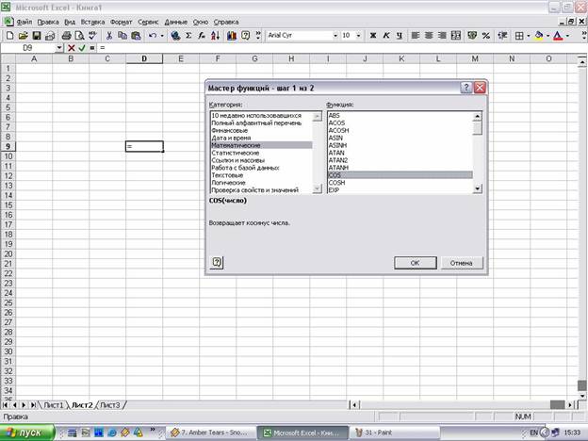588x441 pixels.
Task: Apply the red Font Color swatch
Action: pos(558,36)
